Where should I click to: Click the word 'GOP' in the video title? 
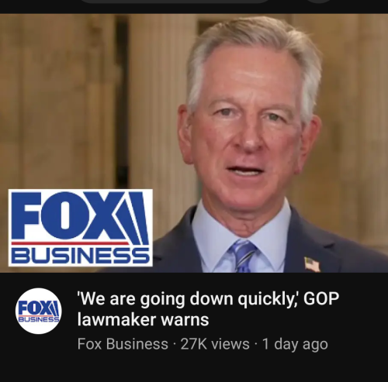pyautogui.click(x=321, y=298)
